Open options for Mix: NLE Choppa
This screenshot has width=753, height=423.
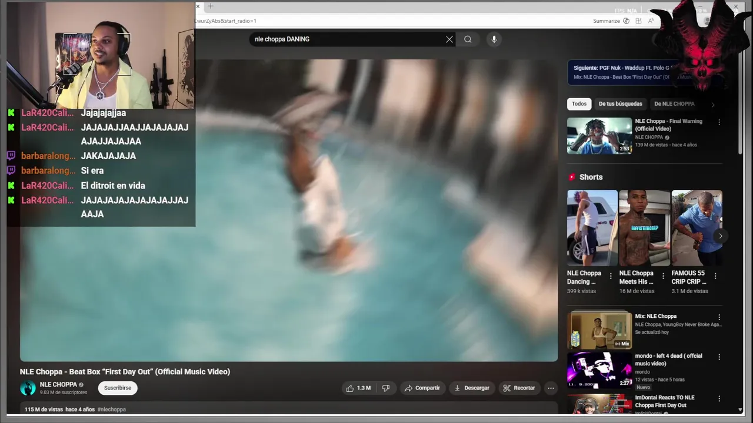tap(719, 317)
